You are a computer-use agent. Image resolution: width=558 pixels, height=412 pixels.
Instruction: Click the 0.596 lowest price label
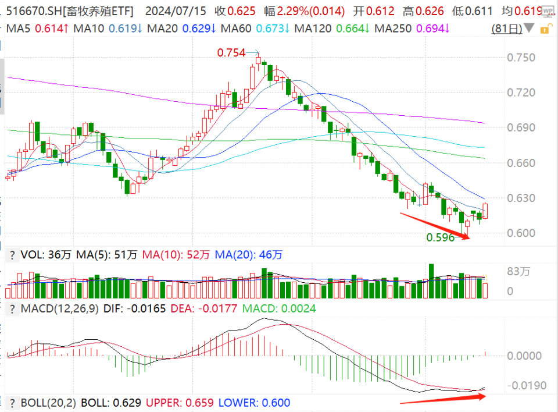pos(441,237)
